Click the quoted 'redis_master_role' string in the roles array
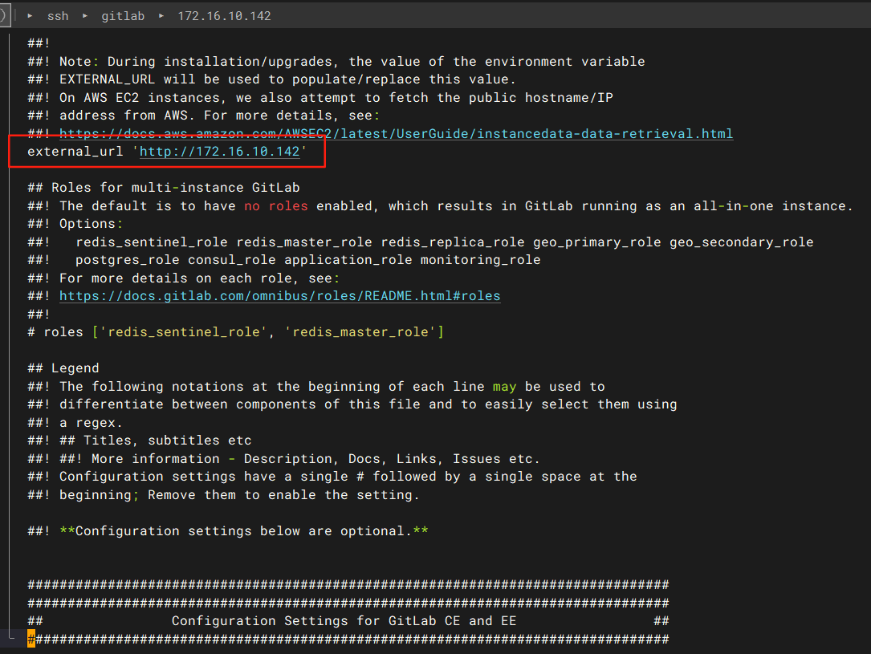This screenshot has width=871, height=654. pyautogui.click(x=360, y=332)
